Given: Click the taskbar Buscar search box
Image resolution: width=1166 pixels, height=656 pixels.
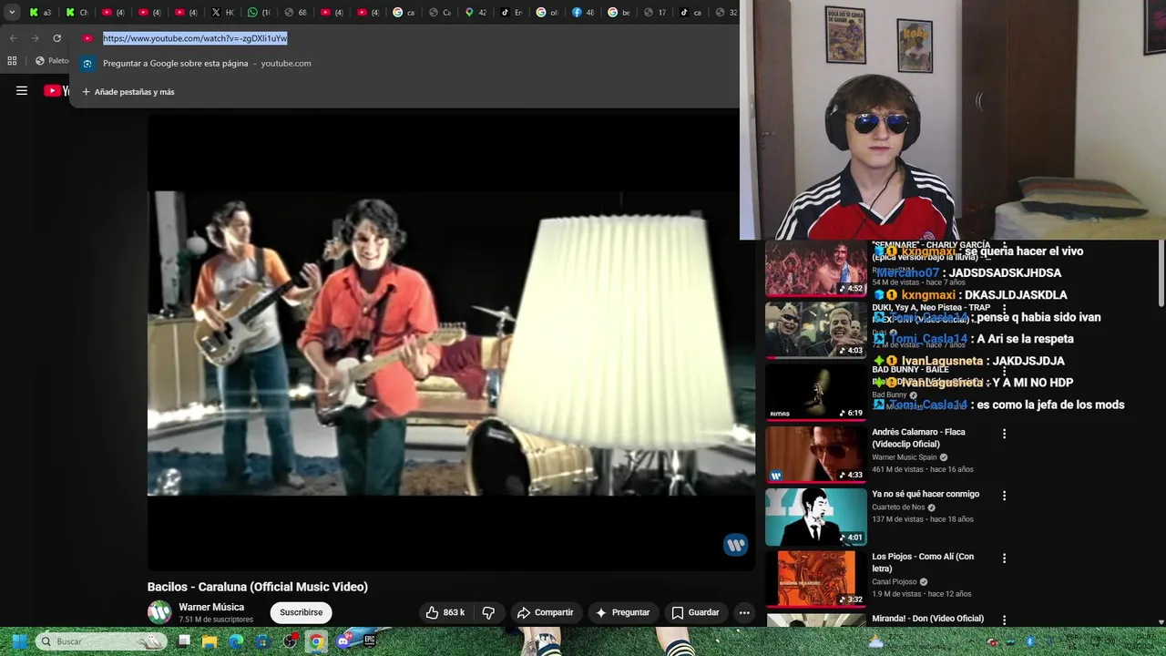Looking at the screenshot, I should [102, 641].
